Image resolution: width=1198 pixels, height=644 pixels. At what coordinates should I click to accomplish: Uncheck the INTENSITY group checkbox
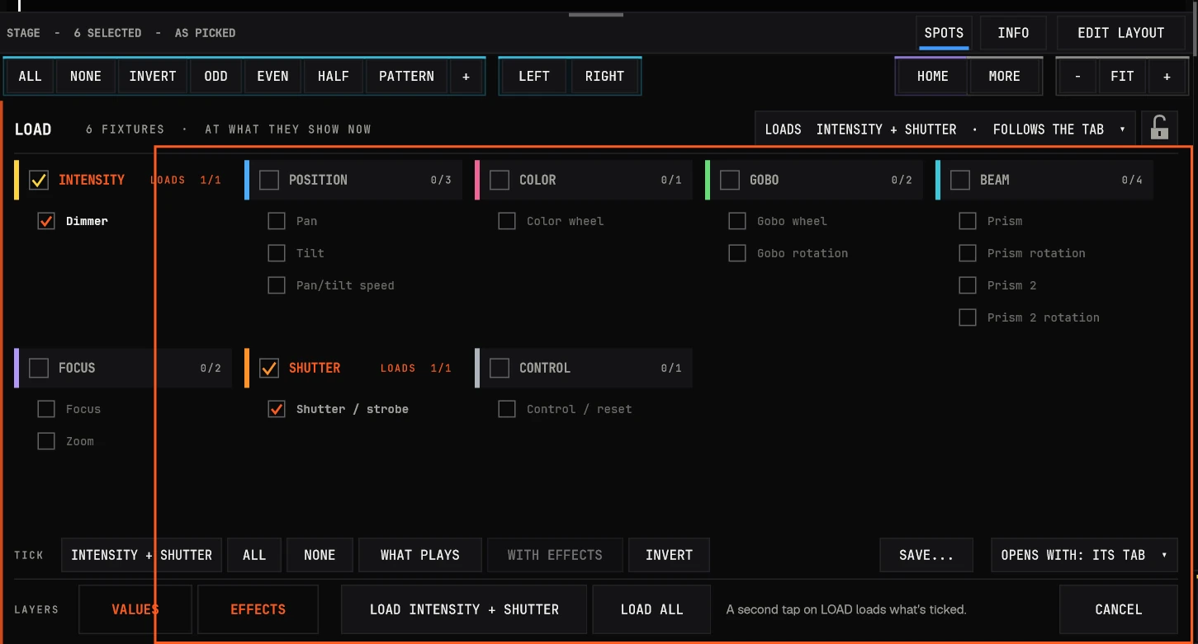coord(39,180)
